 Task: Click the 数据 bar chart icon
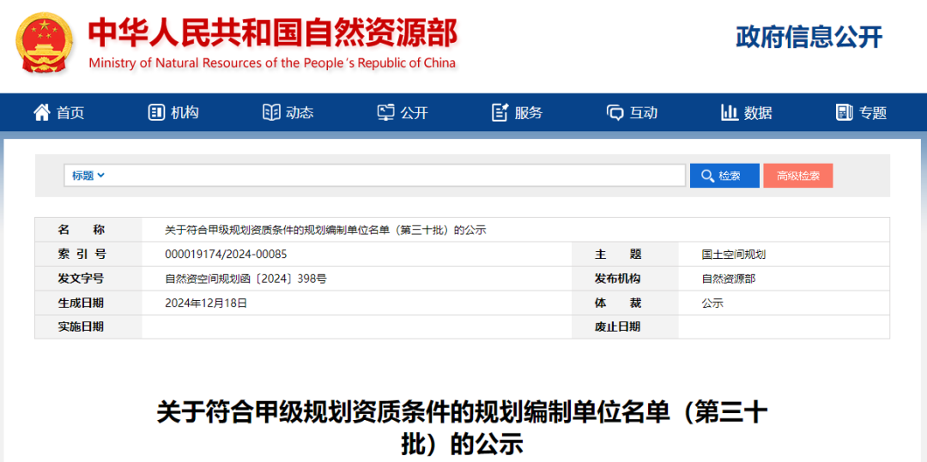730,112
